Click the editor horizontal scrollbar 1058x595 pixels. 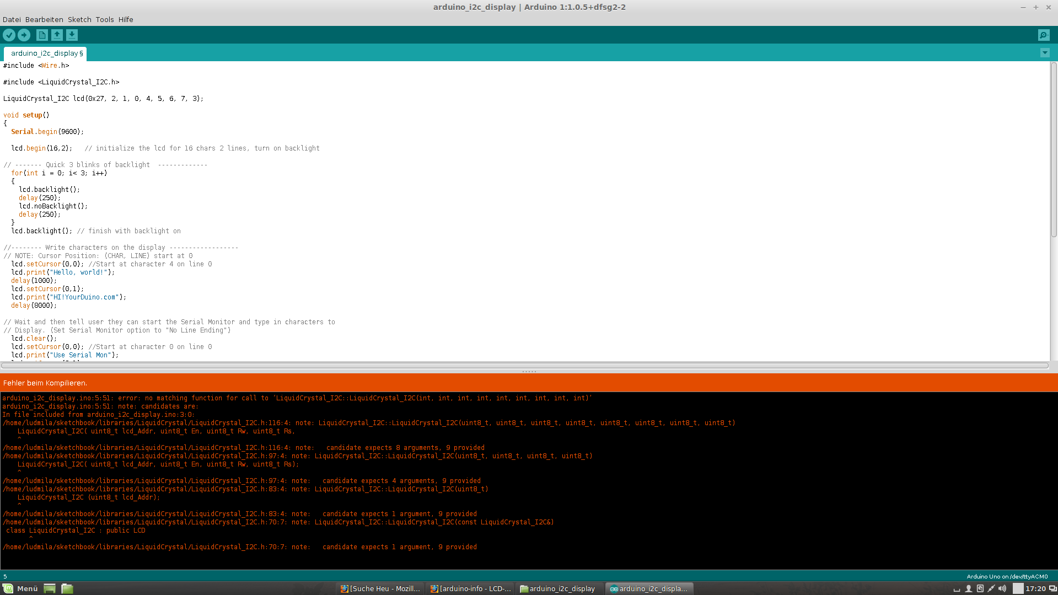coord(524,365)
